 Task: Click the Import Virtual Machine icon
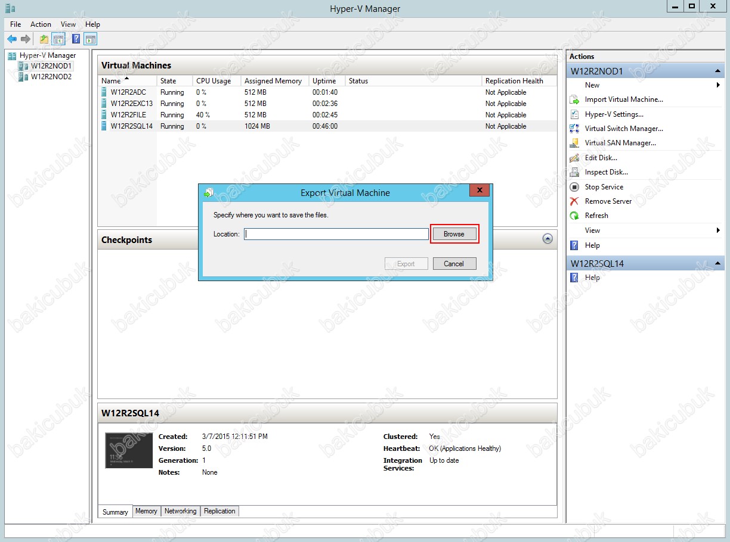[x=574, y=99]
